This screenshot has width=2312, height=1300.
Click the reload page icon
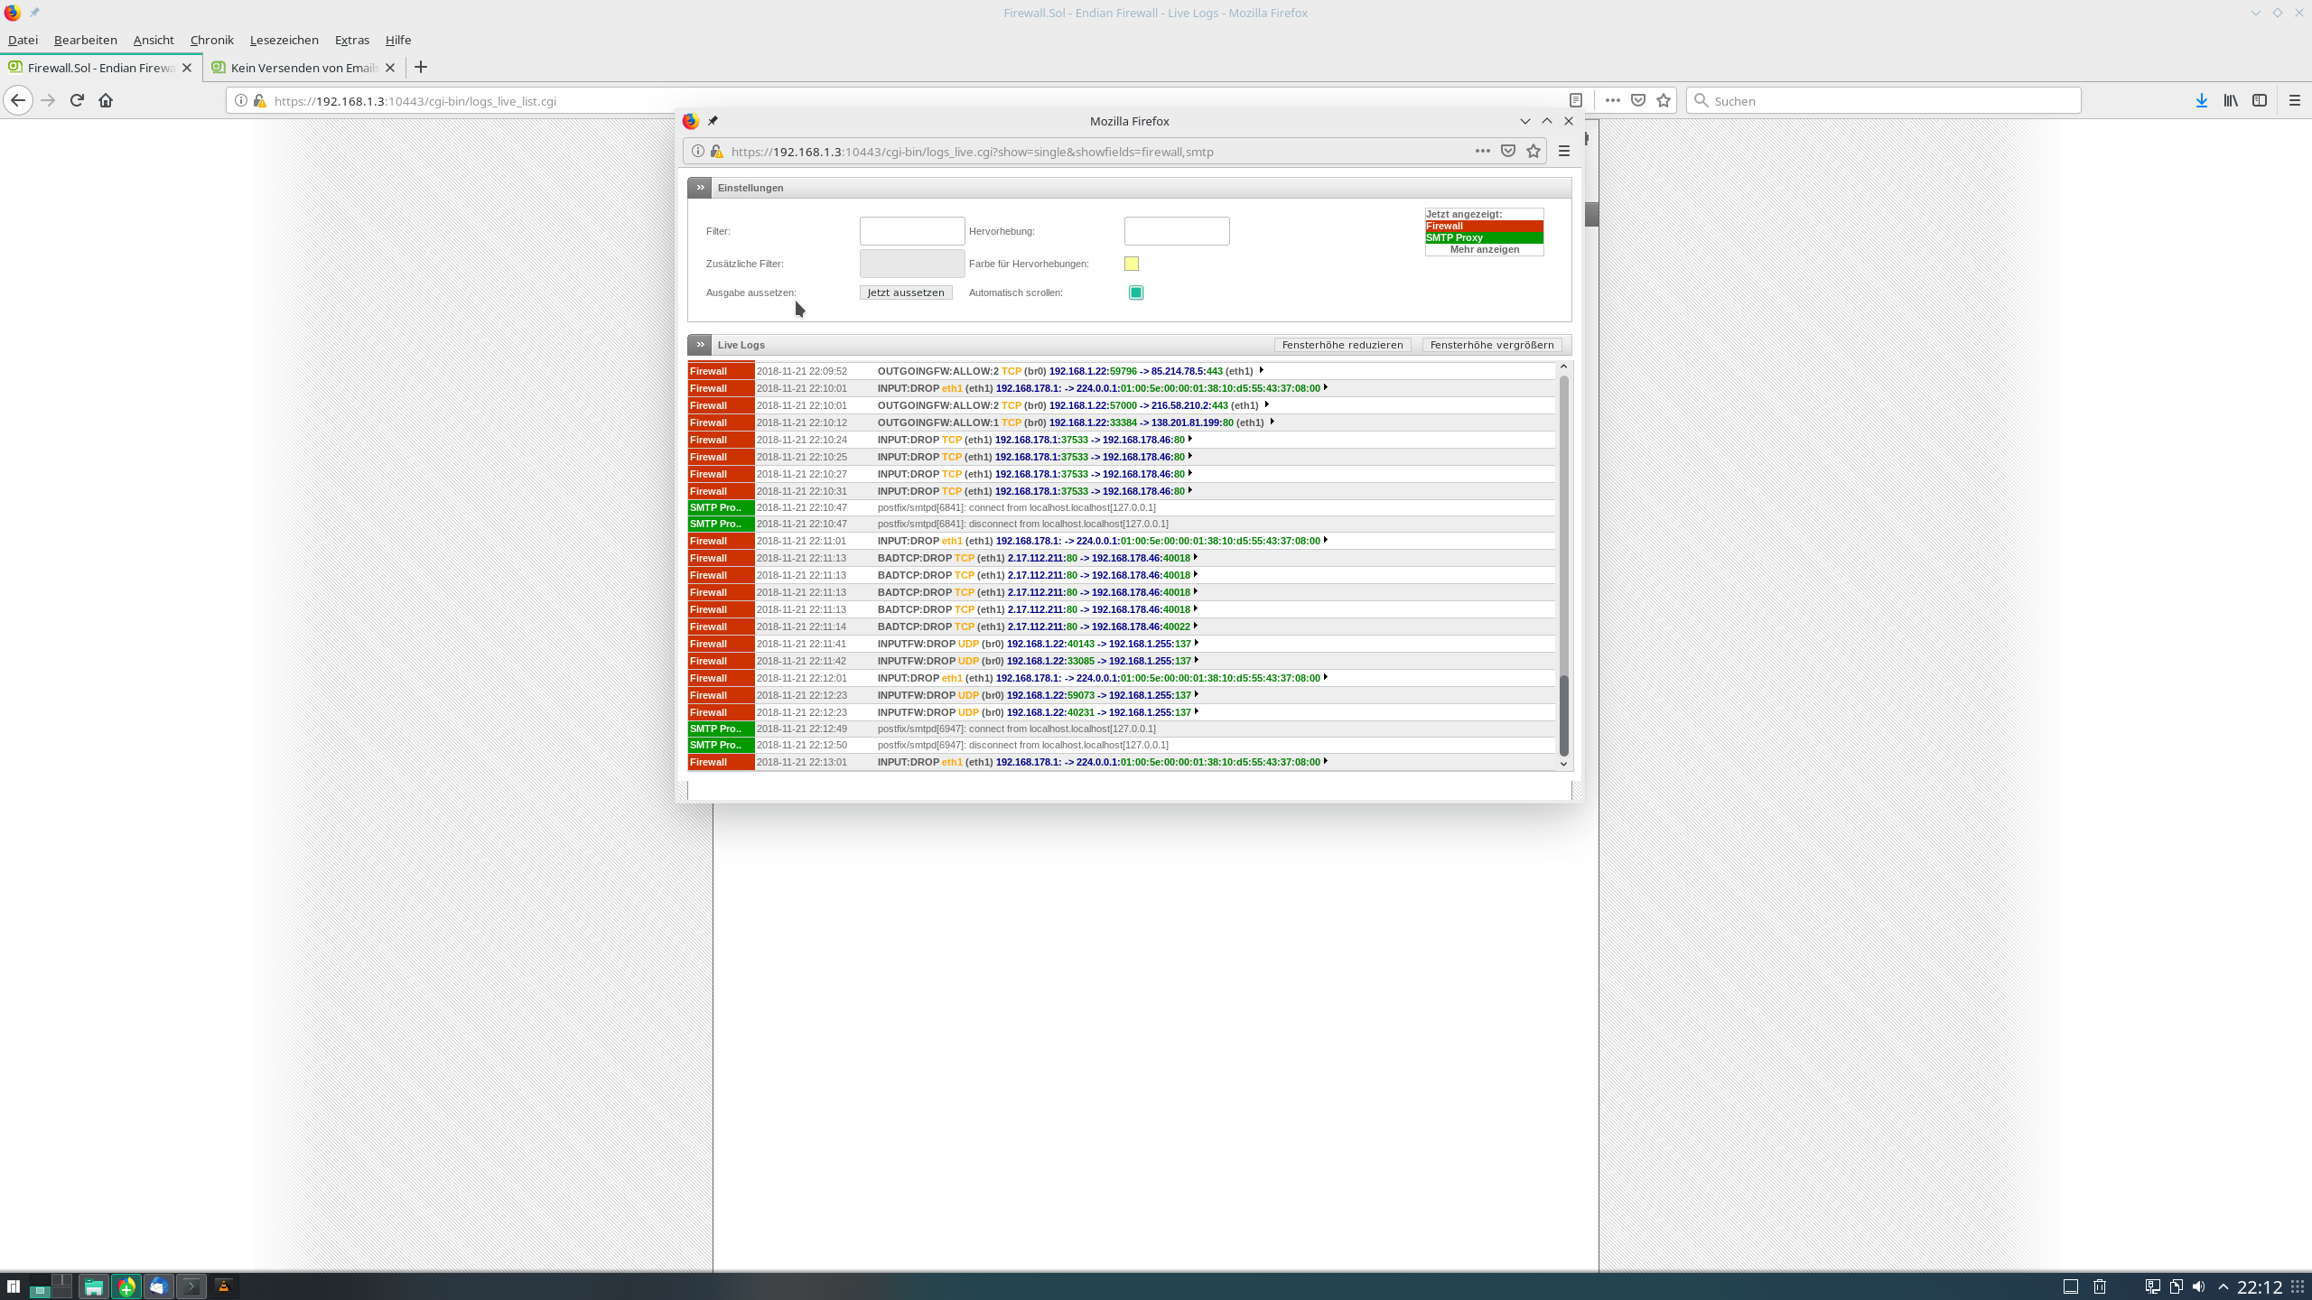tap(77, 100)
